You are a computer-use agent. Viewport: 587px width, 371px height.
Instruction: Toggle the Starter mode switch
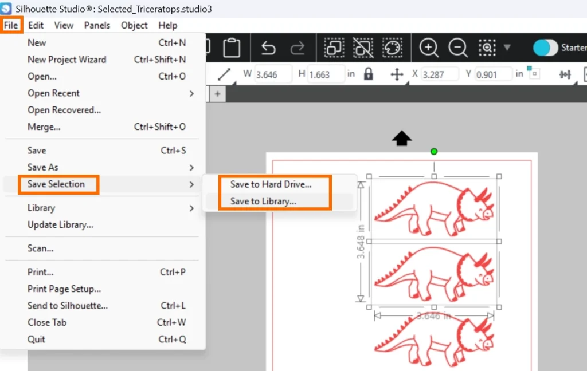(545, 48)
